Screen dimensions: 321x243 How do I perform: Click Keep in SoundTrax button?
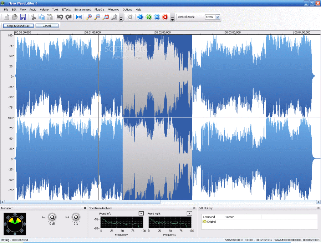tap(18, 26)
